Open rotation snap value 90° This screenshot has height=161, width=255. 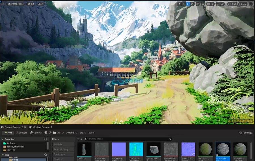pyautogui.click(x=222, y=4)
